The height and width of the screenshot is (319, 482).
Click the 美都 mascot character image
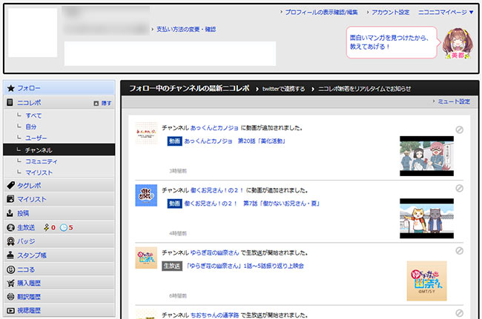458,44
